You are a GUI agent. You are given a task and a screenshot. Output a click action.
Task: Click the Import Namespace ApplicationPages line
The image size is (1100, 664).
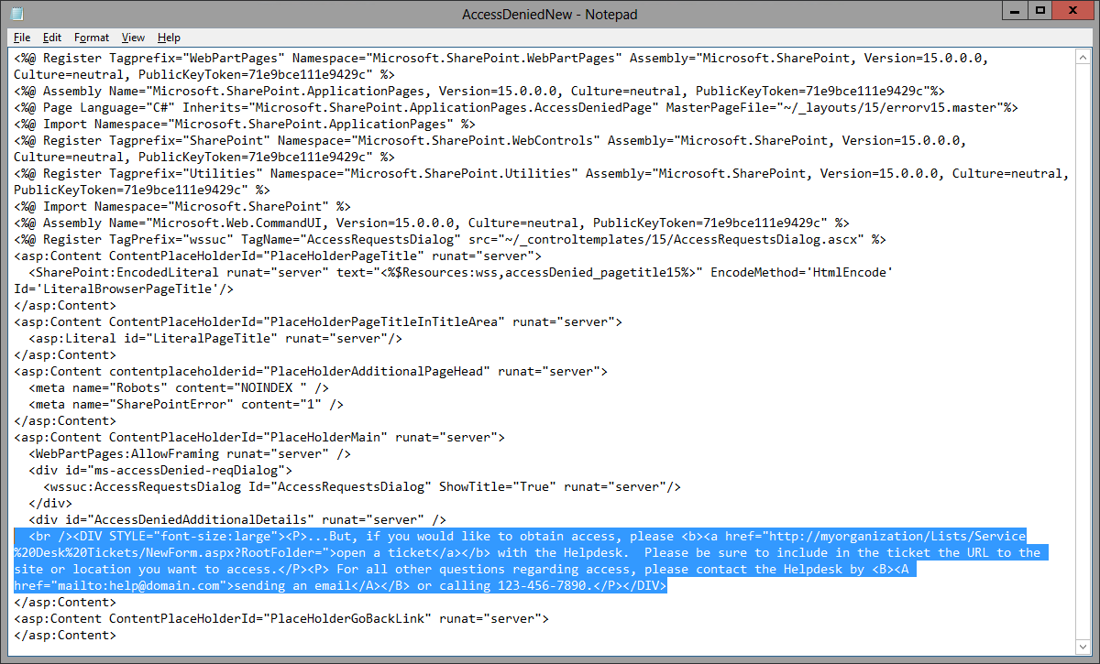pyautogui.click(x=245, y=124)
